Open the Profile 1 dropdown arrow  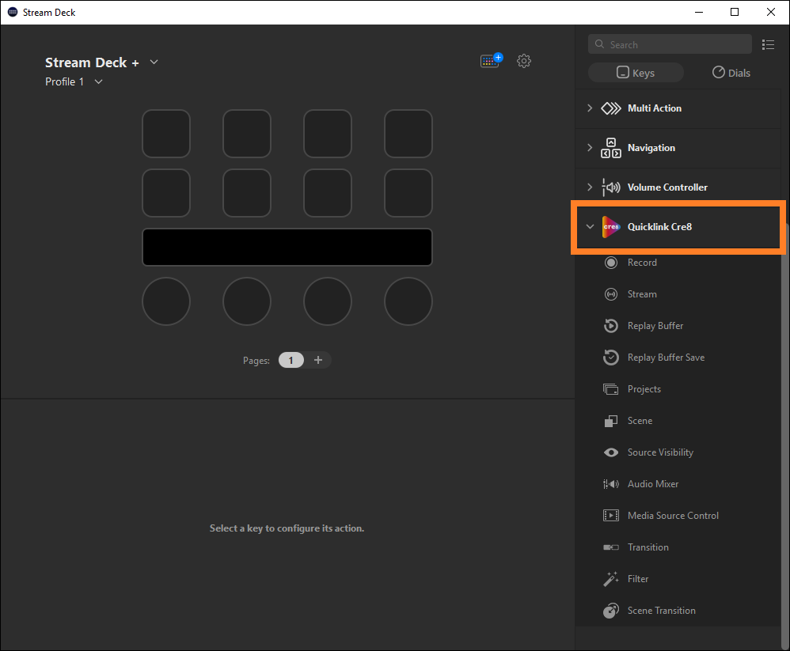click(99, 82)
